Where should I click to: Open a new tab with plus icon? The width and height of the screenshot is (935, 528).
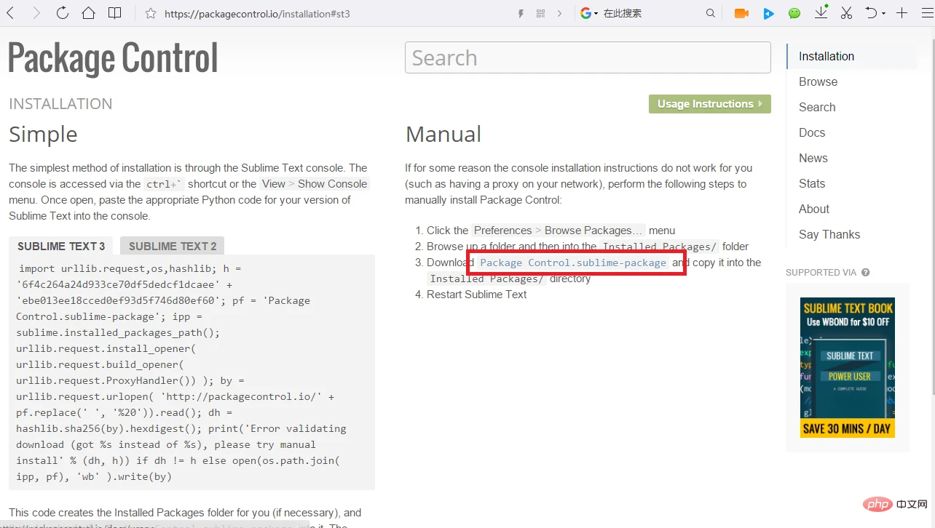(902, 13)
